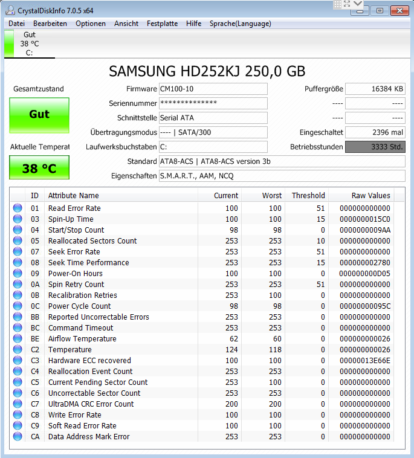Click status orb for Reallocation Event Count
Image resolution: width=414 pixels, height=458 pixels.
click(18, 371)
